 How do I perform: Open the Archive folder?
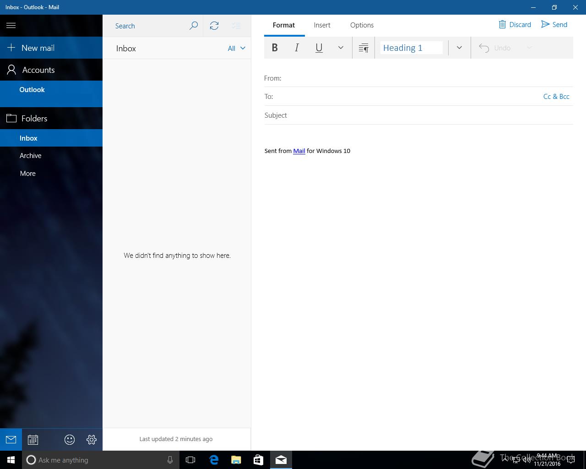pos(51,156)
